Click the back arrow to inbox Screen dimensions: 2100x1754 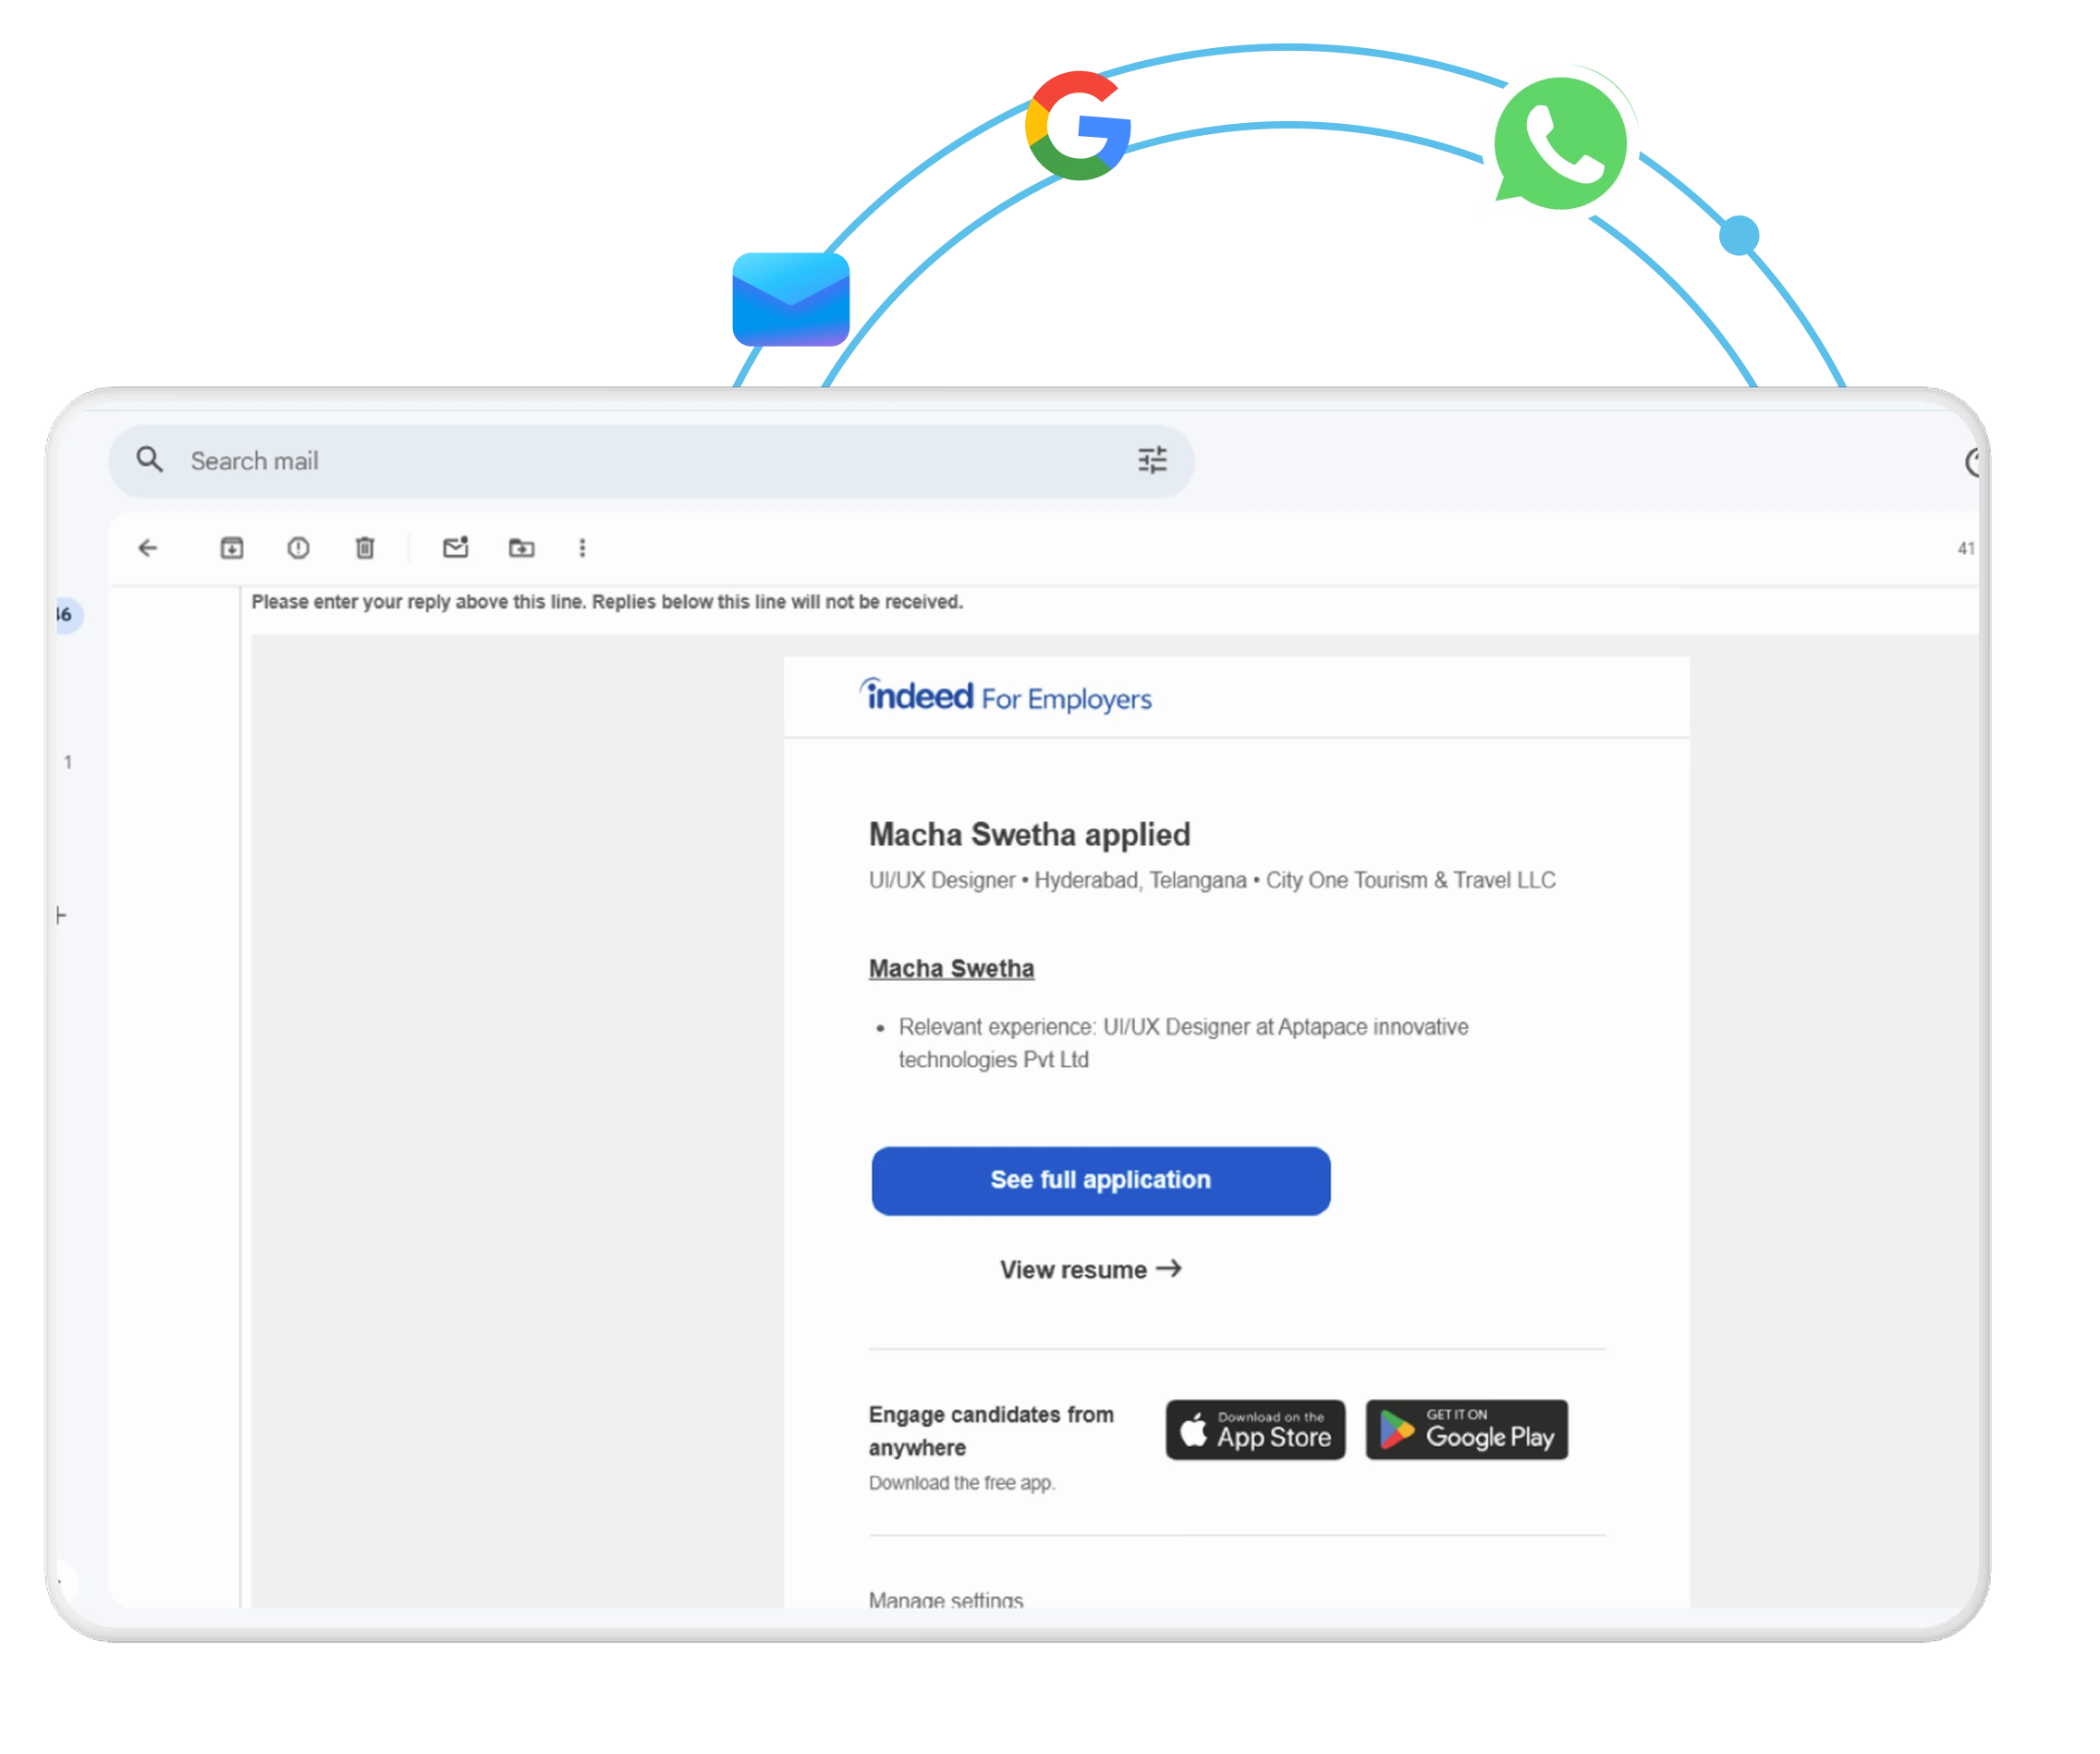148,547
